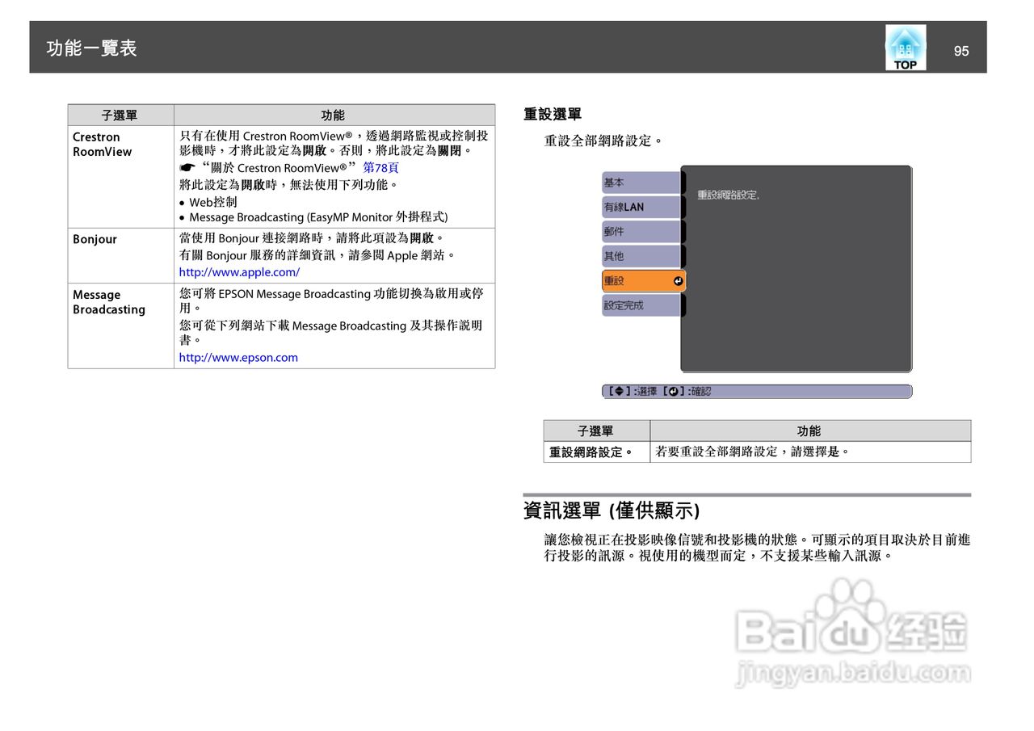Click the 功能一覽表 header title
The height and width of the screenshot is (731, 1034).
[x=91, y=48]
